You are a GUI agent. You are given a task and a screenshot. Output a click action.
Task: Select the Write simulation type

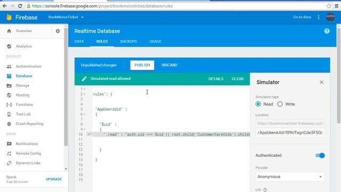pos(280,104)
